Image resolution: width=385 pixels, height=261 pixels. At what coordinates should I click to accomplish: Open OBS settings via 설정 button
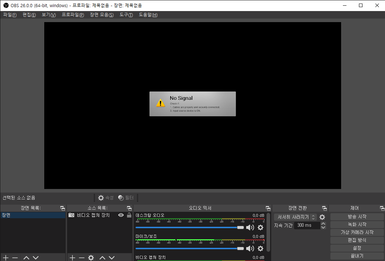pos(357,248)
